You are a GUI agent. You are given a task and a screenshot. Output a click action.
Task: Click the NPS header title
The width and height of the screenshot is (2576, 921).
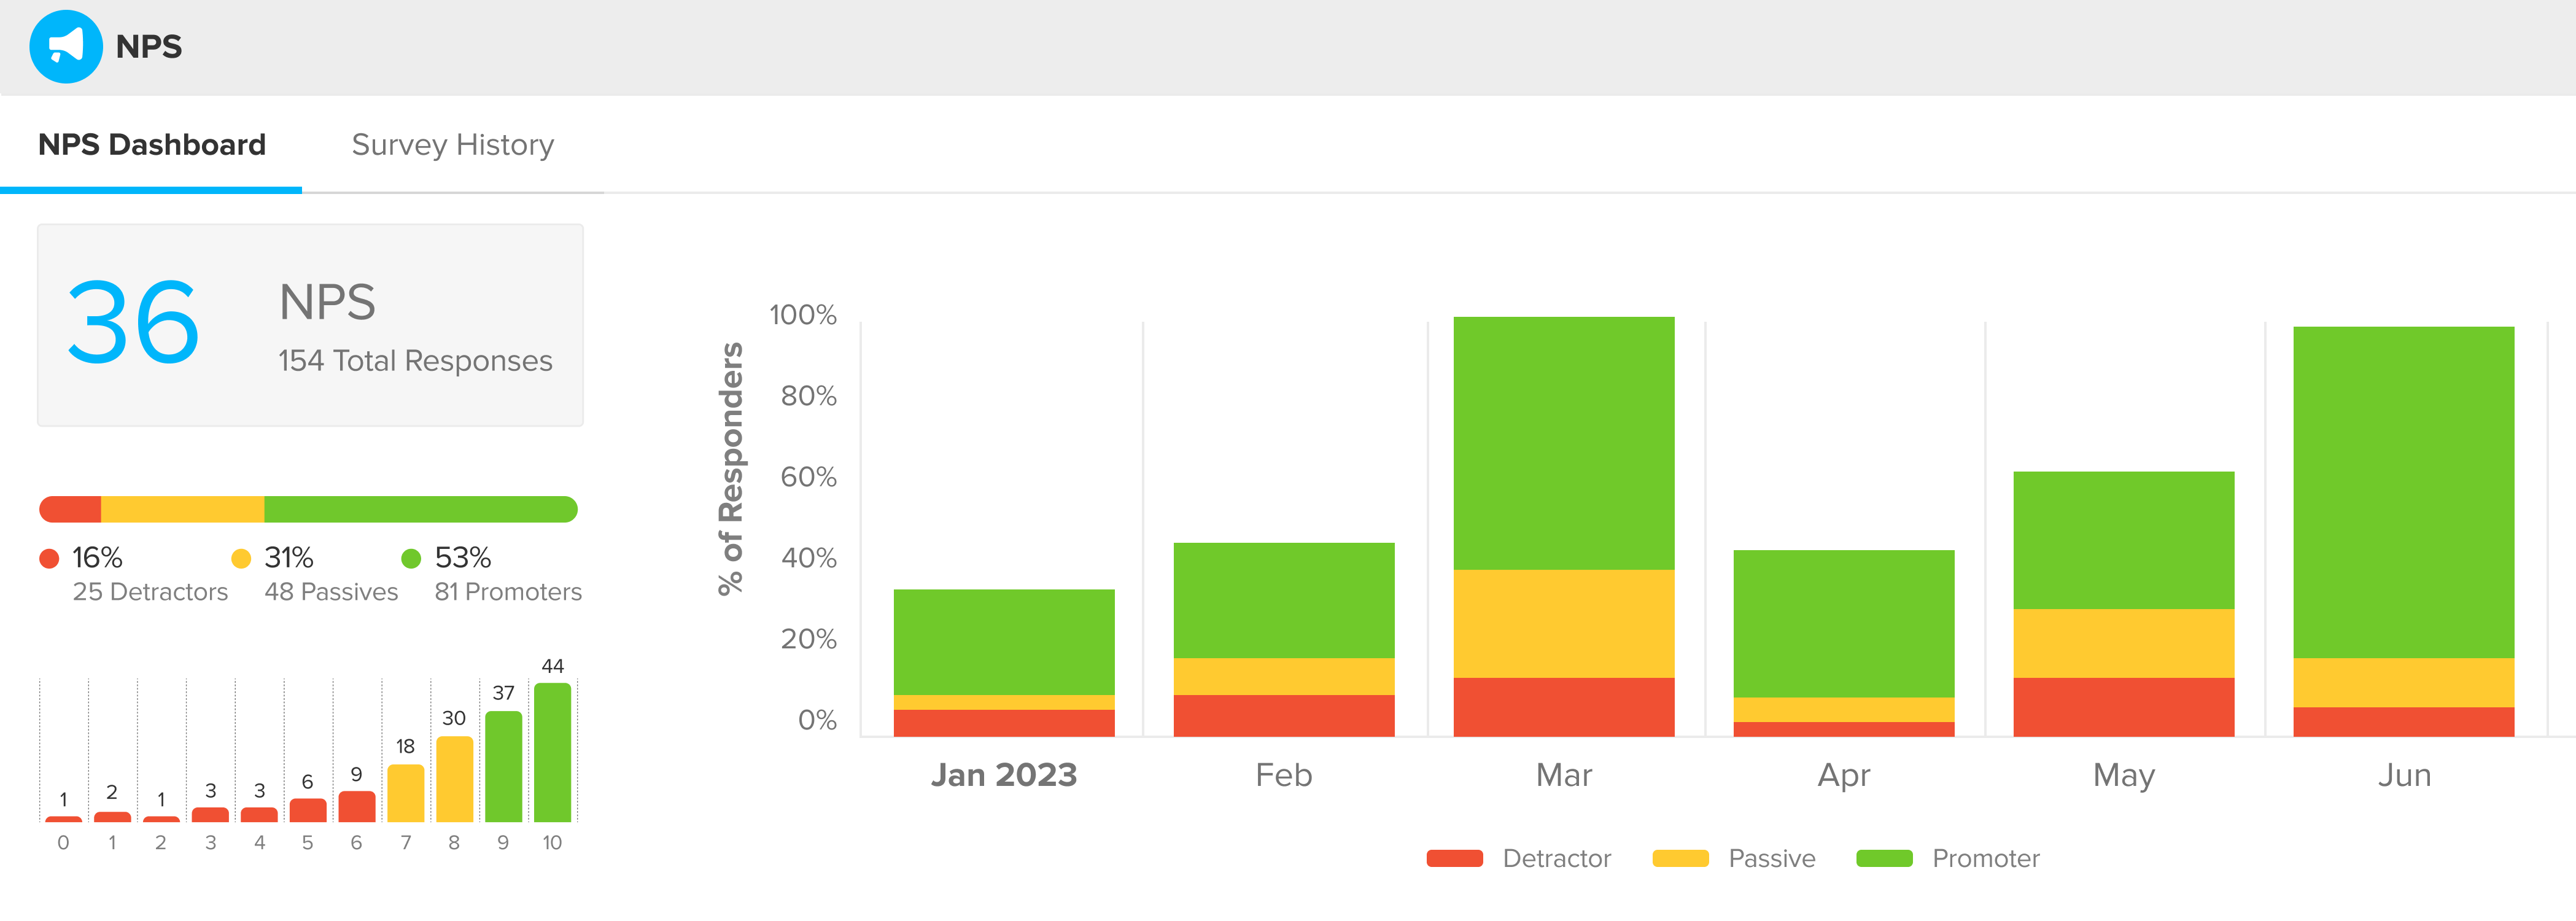point(149,46)
